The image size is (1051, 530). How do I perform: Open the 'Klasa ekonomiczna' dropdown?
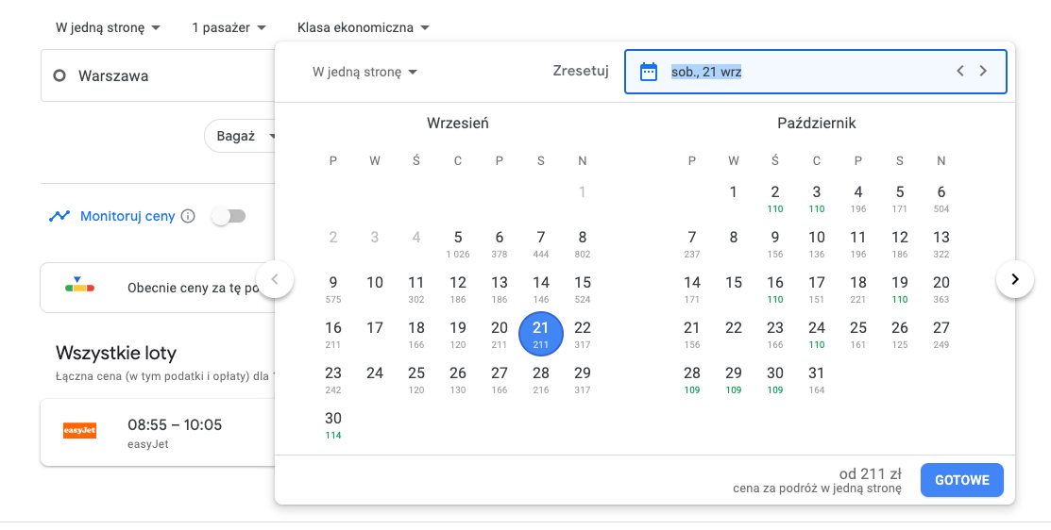point(363,27)
